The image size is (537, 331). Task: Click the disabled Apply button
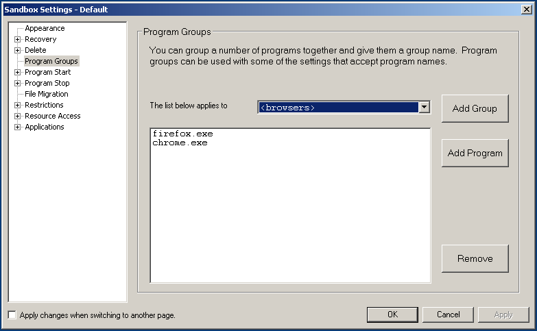[503, 315]
